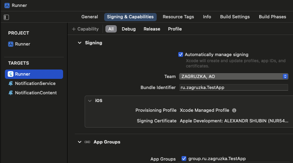The height and width of the screenshot is (163, 293).
Task: Select the Debug configuration filter
Action: point(129,29)
